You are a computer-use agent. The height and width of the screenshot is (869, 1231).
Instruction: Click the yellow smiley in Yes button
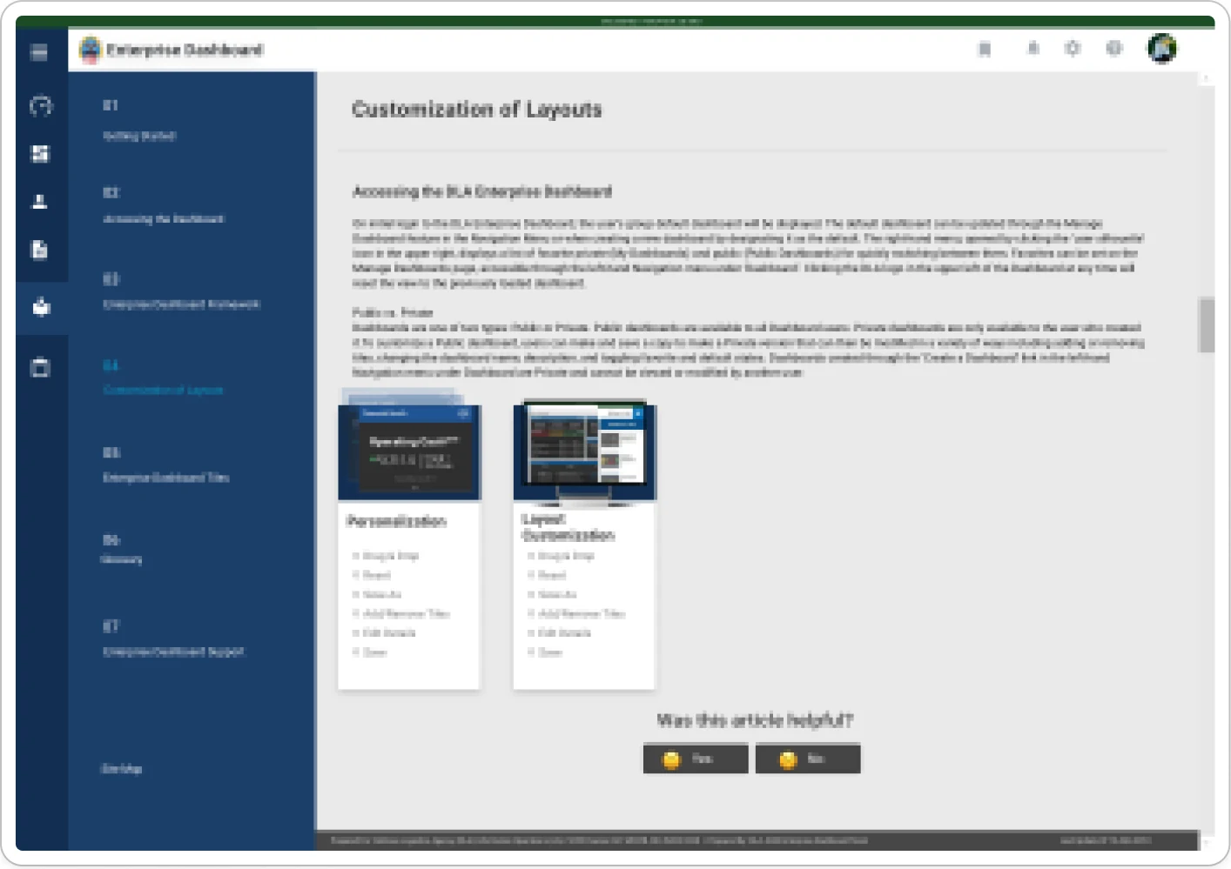pyautogui.click(x=671, y=759)
